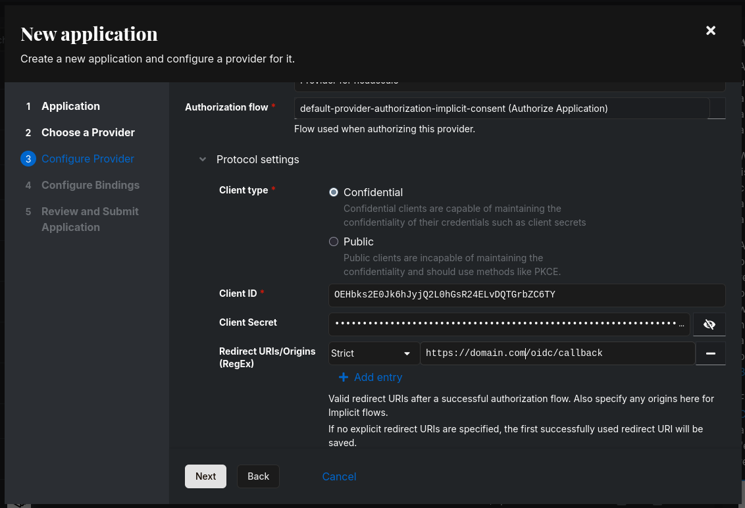The width and height of the screenshot is (745, 508).
Task: Click into the Client ID field
Action: click(527, 295)
